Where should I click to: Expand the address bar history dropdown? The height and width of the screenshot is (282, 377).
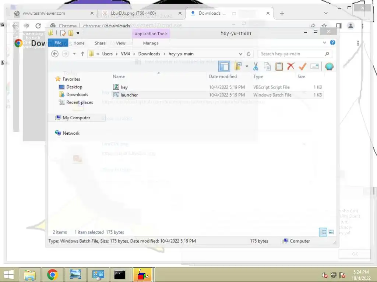(x=240, y=54)
